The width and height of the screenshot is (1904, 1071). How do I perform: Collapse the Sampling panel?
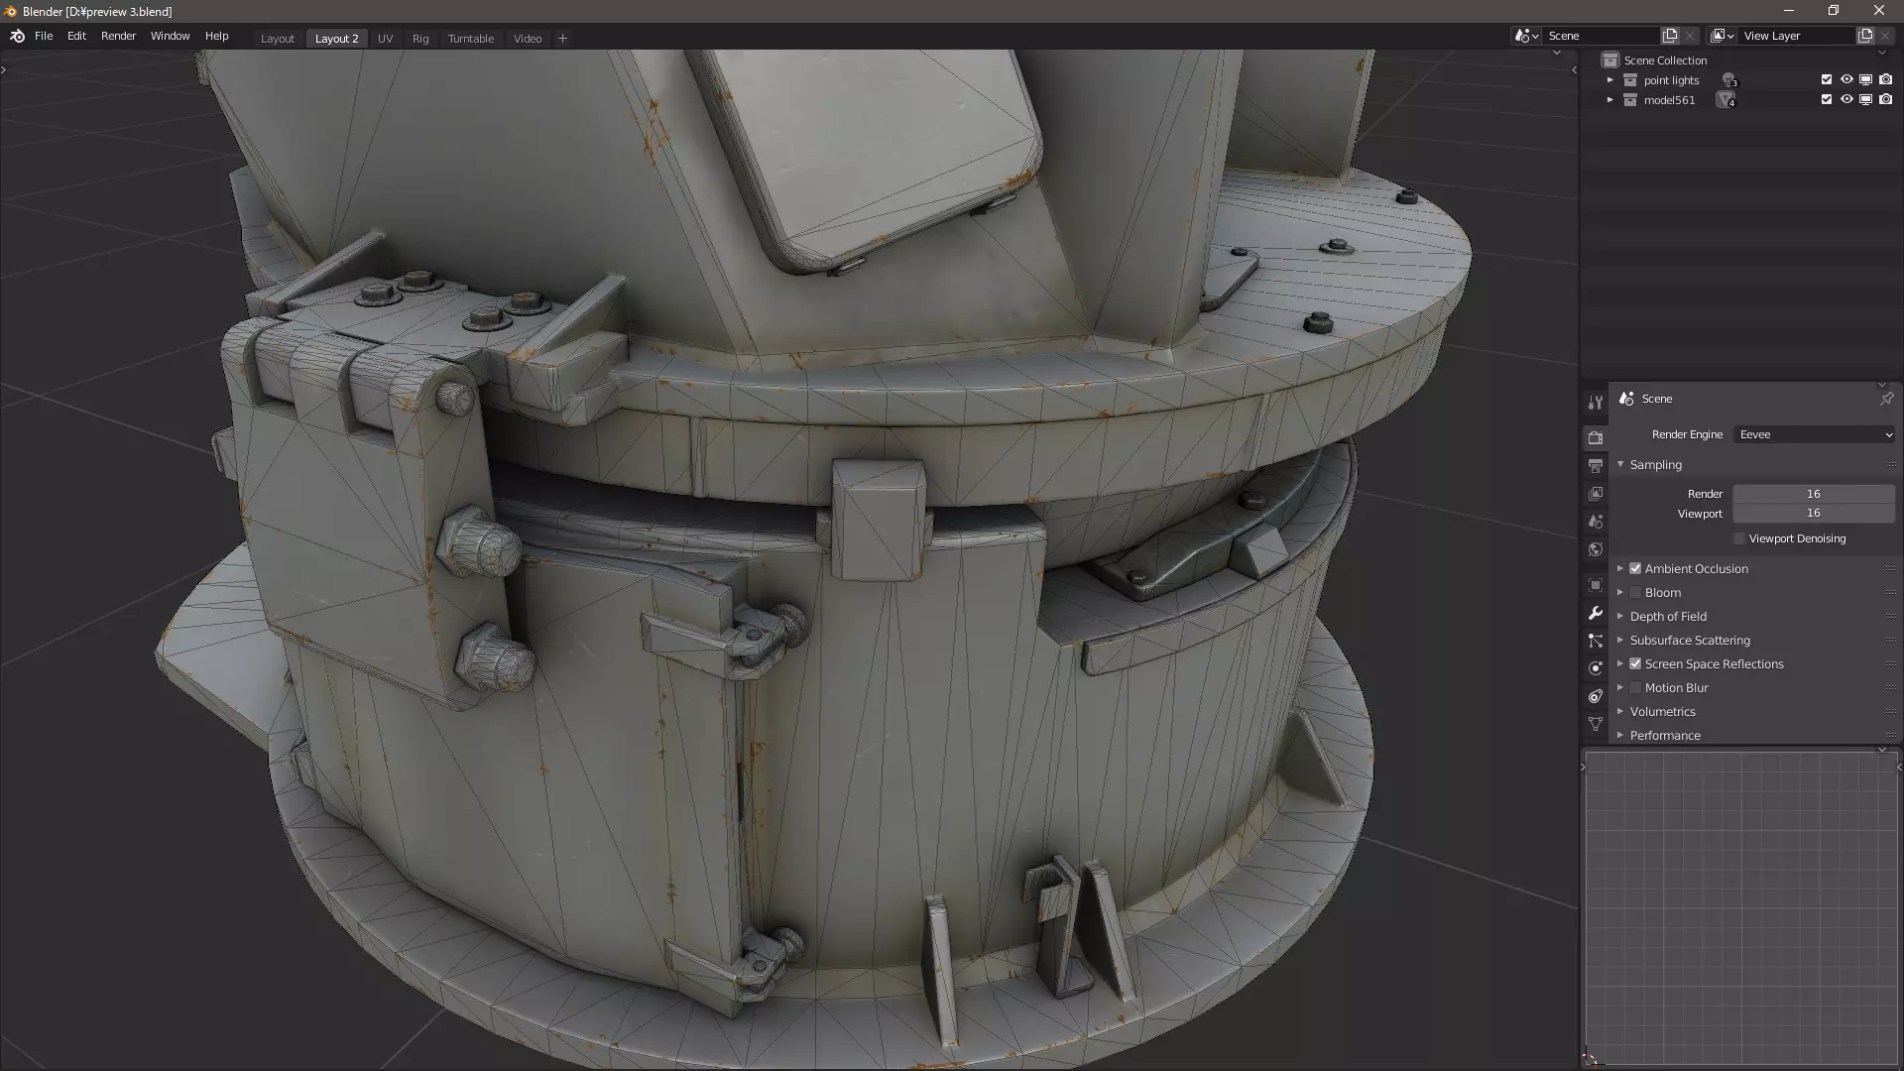coord(1620,464)
